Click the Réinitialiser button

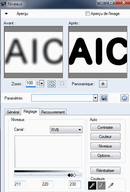(x=105, y=171)
